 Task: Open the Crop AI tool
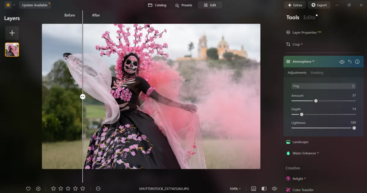click(x=296, y=44)
